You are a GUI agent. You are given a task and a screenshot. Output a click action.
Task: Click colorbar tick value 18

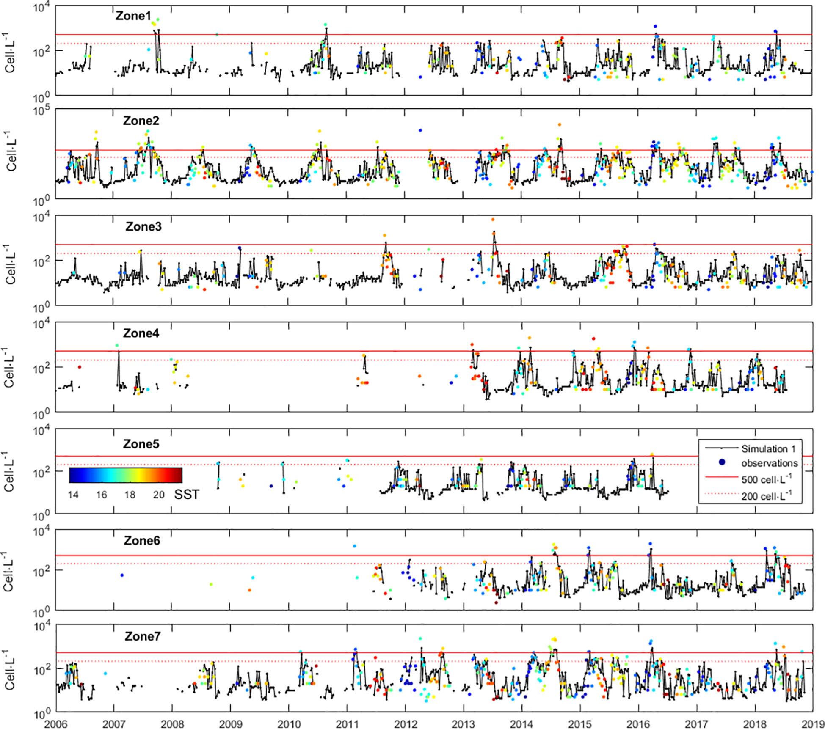[130, 495]
